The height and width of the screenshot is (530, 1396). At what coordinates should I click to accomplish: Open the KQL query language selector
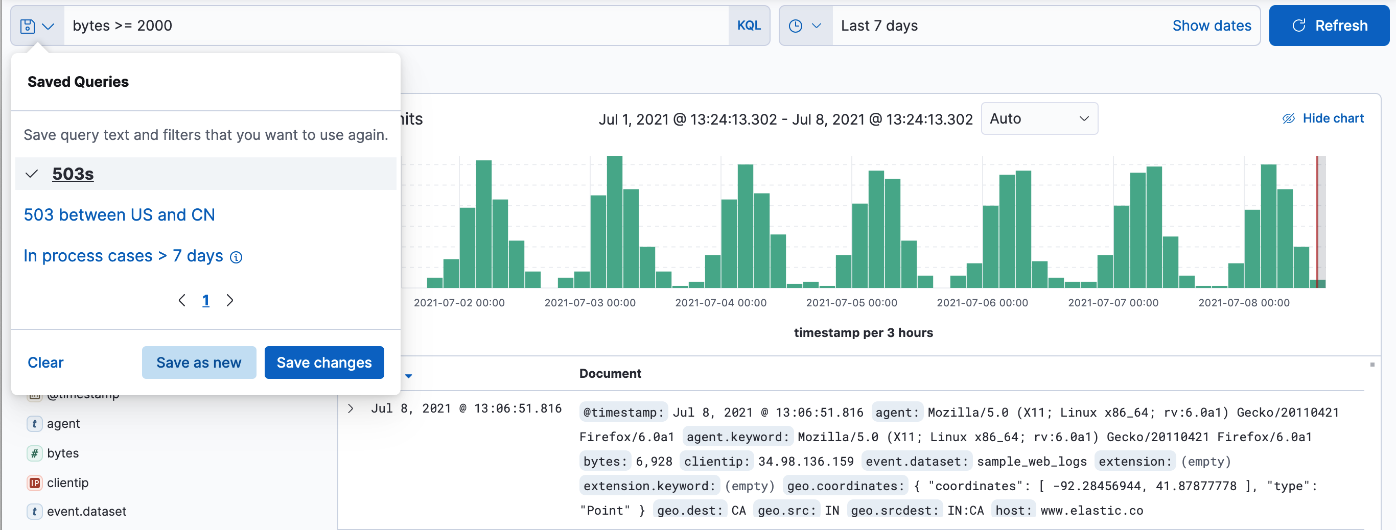(x=749, y=25)
